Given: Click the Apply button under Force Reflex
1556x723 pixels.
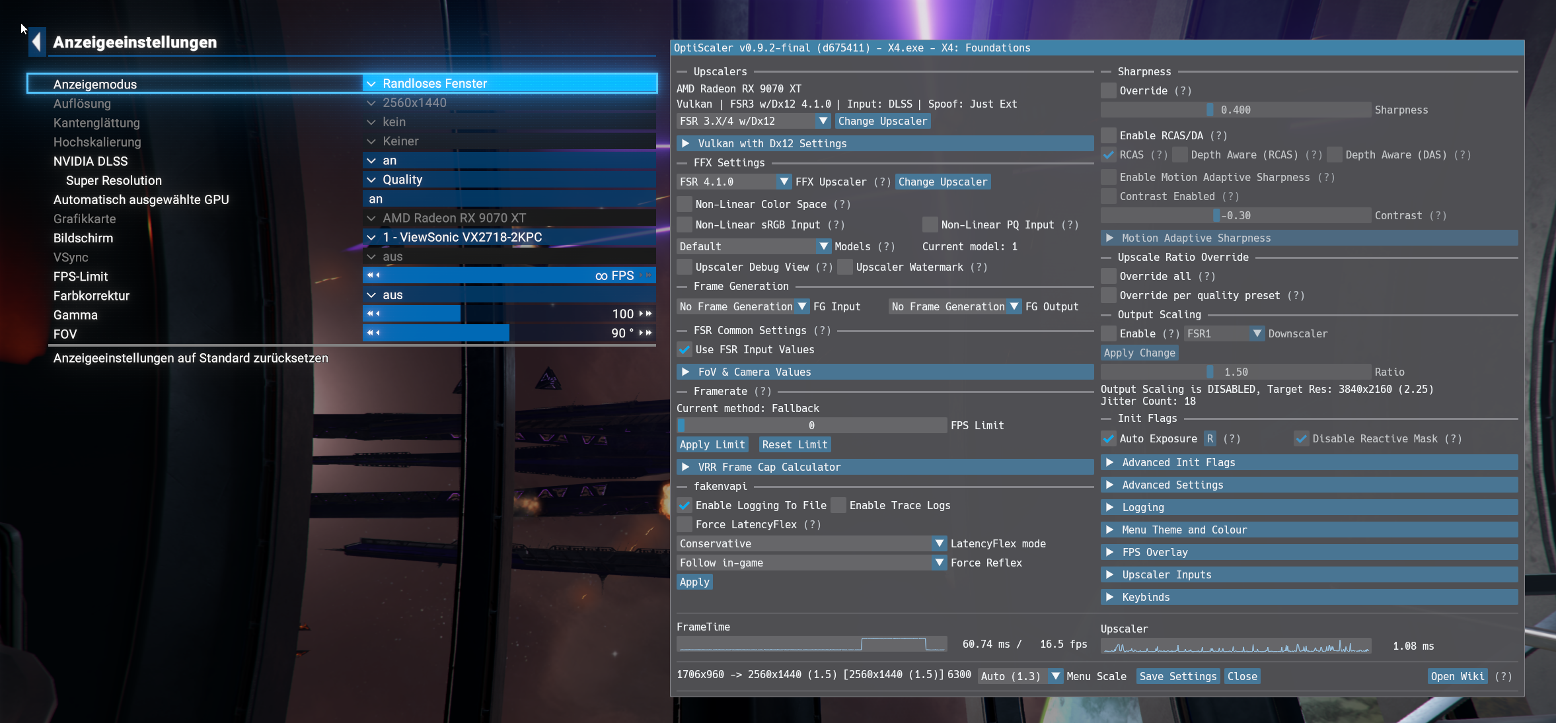Looking at the screenshot, I should pos(694,582).
